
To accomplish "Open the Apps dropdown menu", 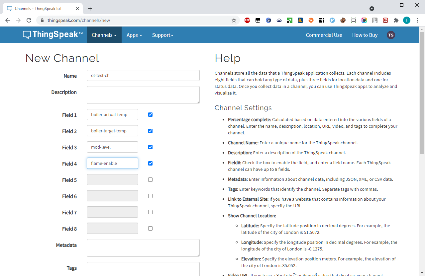I will [134, 35].
